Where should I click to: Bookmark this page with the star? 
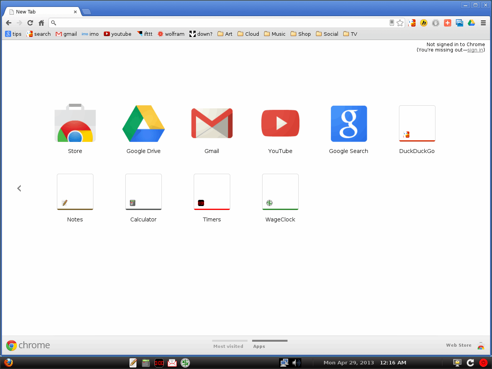(x=400, y=23)
